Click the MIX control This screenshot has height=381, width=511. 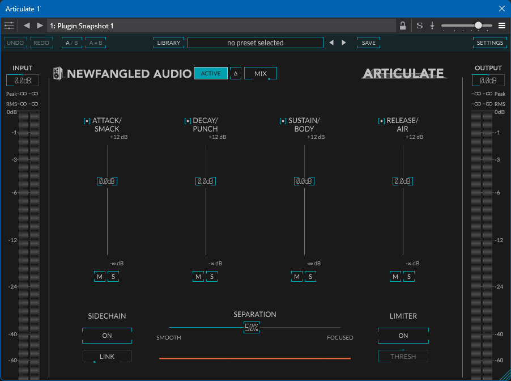261,73
